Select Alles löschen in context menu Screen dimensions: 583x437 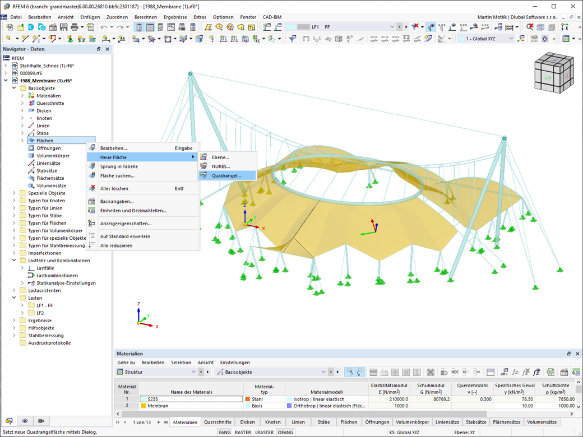(143, 188)
